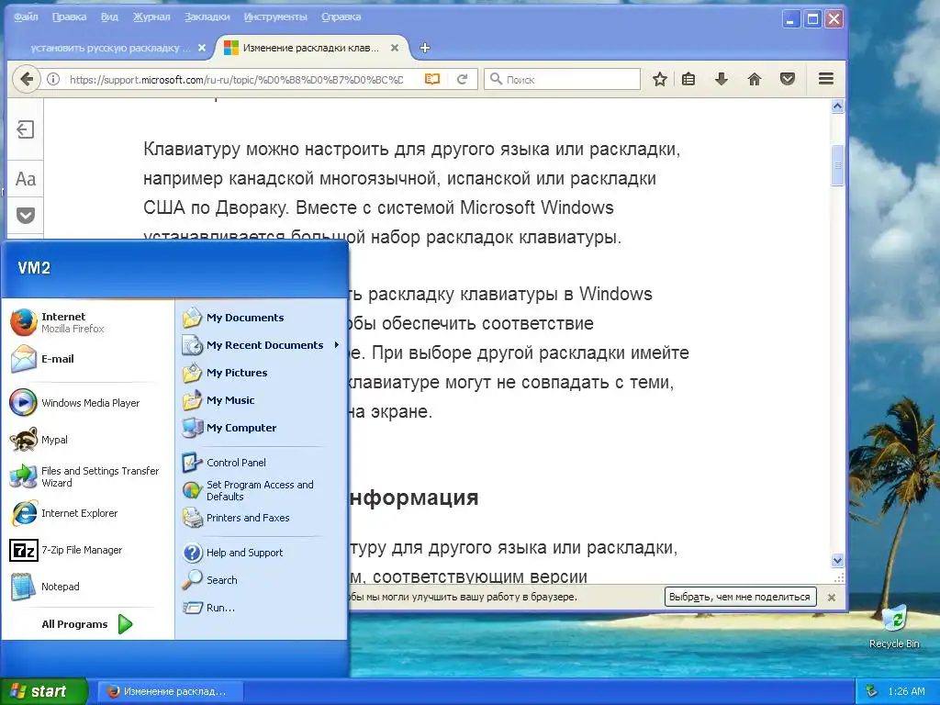Go back using the Firefox back arrow

point(27,79)
